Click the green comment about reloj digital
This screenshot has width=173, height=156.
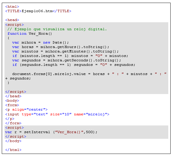(57, 29)
